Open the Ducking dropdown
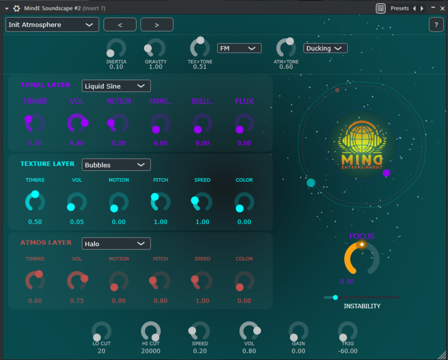448x360 pixels. 325,48
